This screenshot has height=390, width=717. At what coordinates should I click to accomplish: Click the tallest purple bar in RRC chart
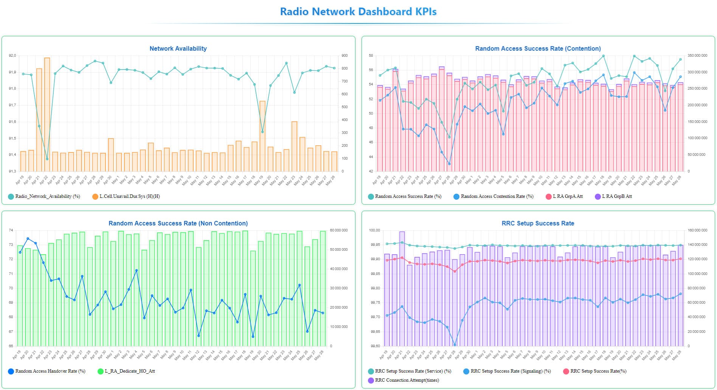coord(402,287)
